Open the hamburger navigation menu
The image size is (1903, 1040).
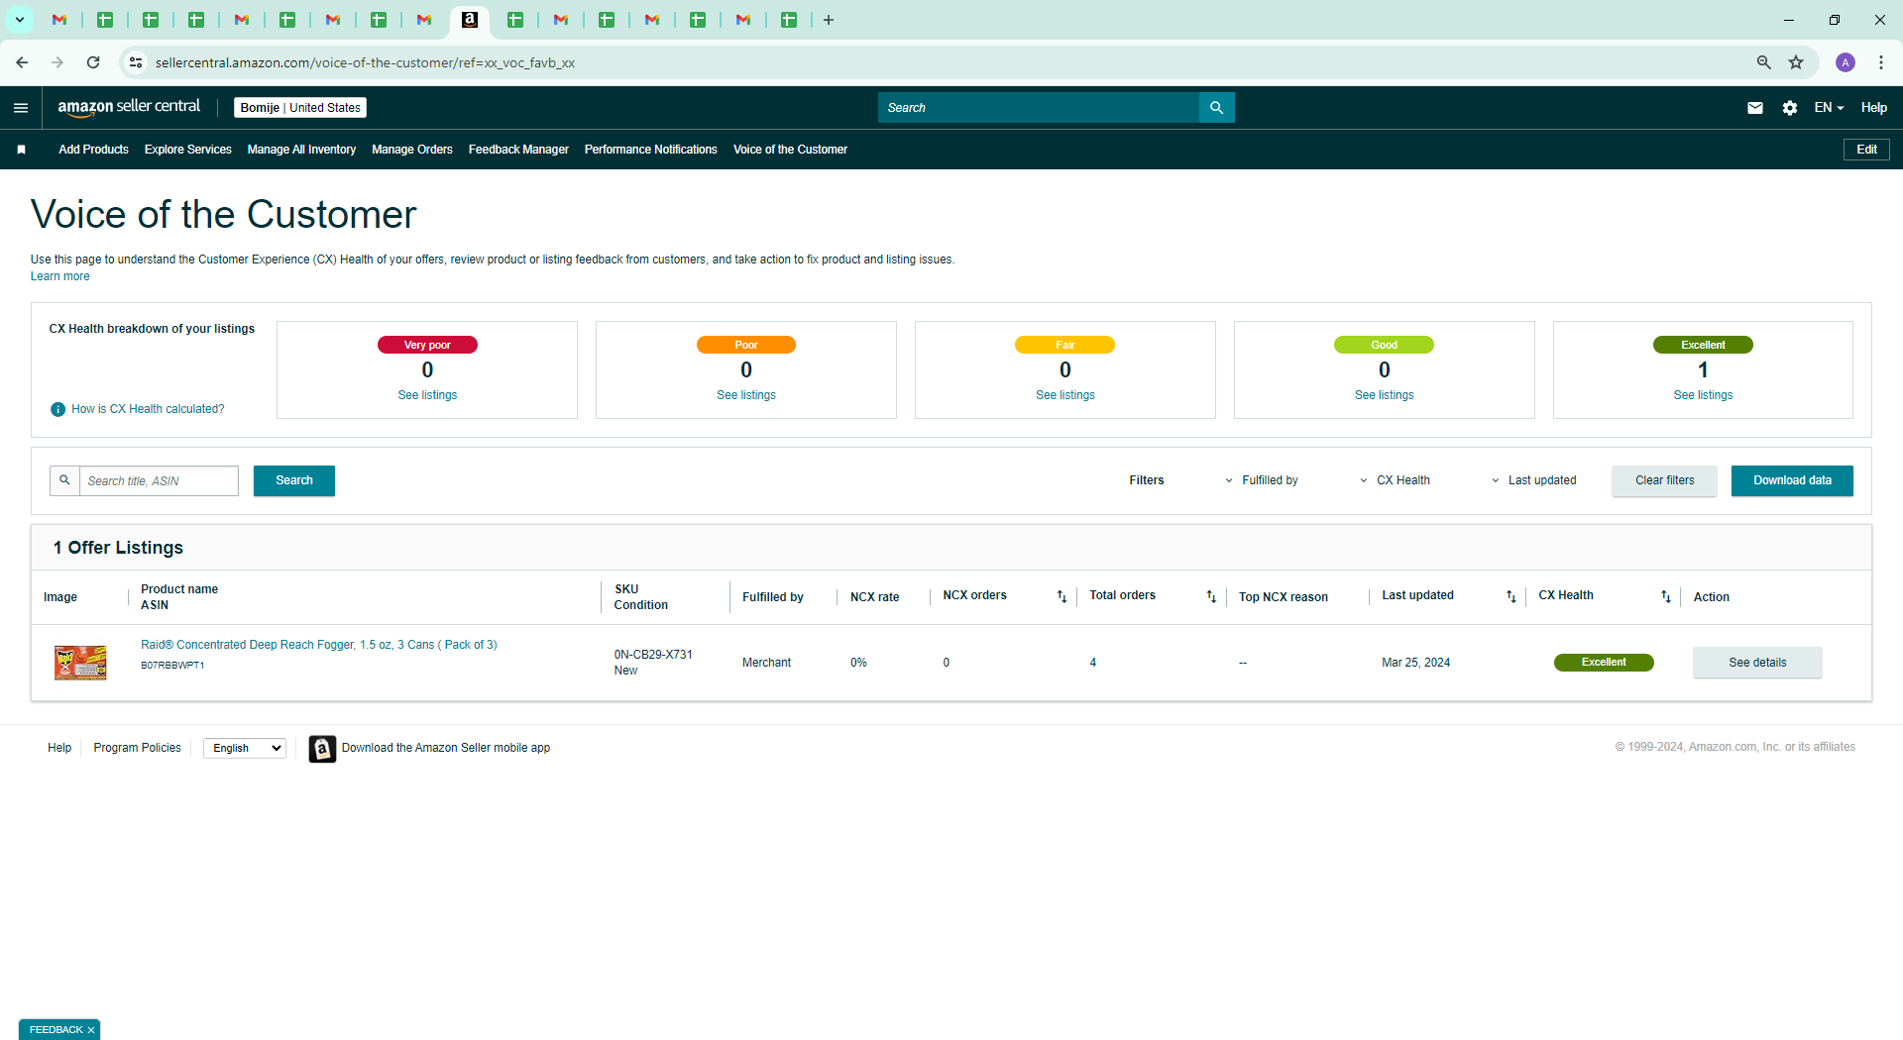pyautogui.click(x=21, y=108)
